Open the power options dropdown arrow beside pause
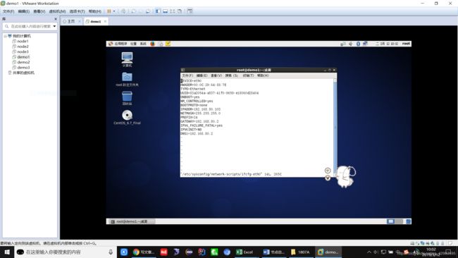 coord(114,11)
